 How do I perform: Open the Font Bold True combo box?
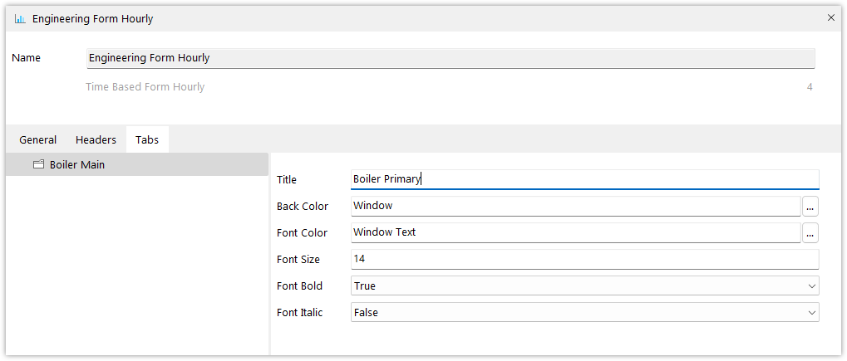pos(585,286)
